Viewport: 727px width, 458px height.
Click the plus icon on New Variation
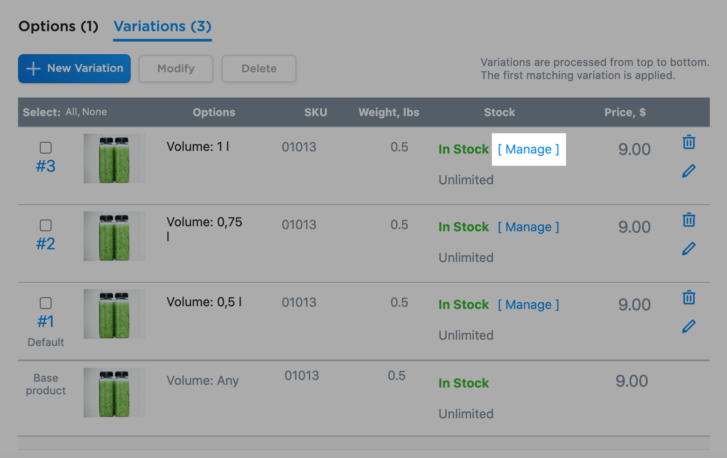point(33,68)
